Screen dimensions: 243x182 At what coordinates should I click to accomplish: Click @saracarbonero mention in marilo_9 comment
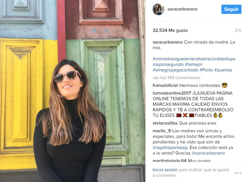[208, 153]
